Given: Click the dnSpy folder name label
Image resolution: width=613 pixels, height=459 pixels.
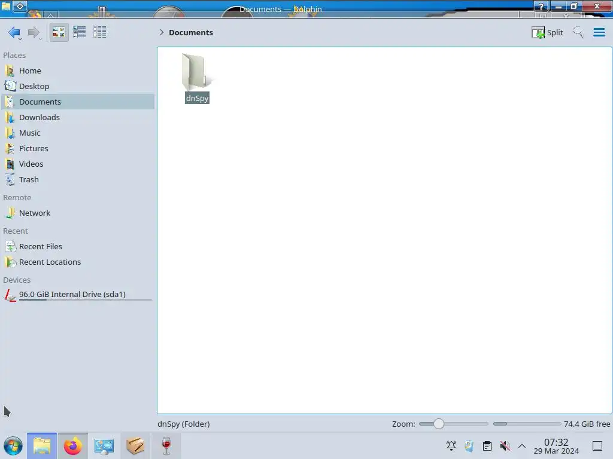Looking at the screenshot, I should point(197,98).
